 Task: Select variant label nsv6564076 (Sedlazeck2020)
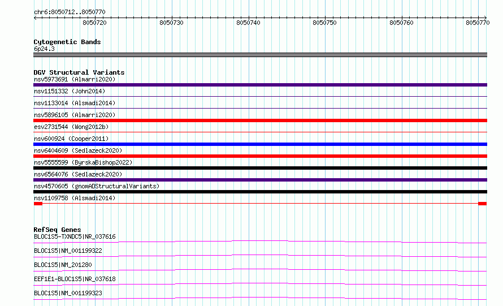(x=78, y=174)
